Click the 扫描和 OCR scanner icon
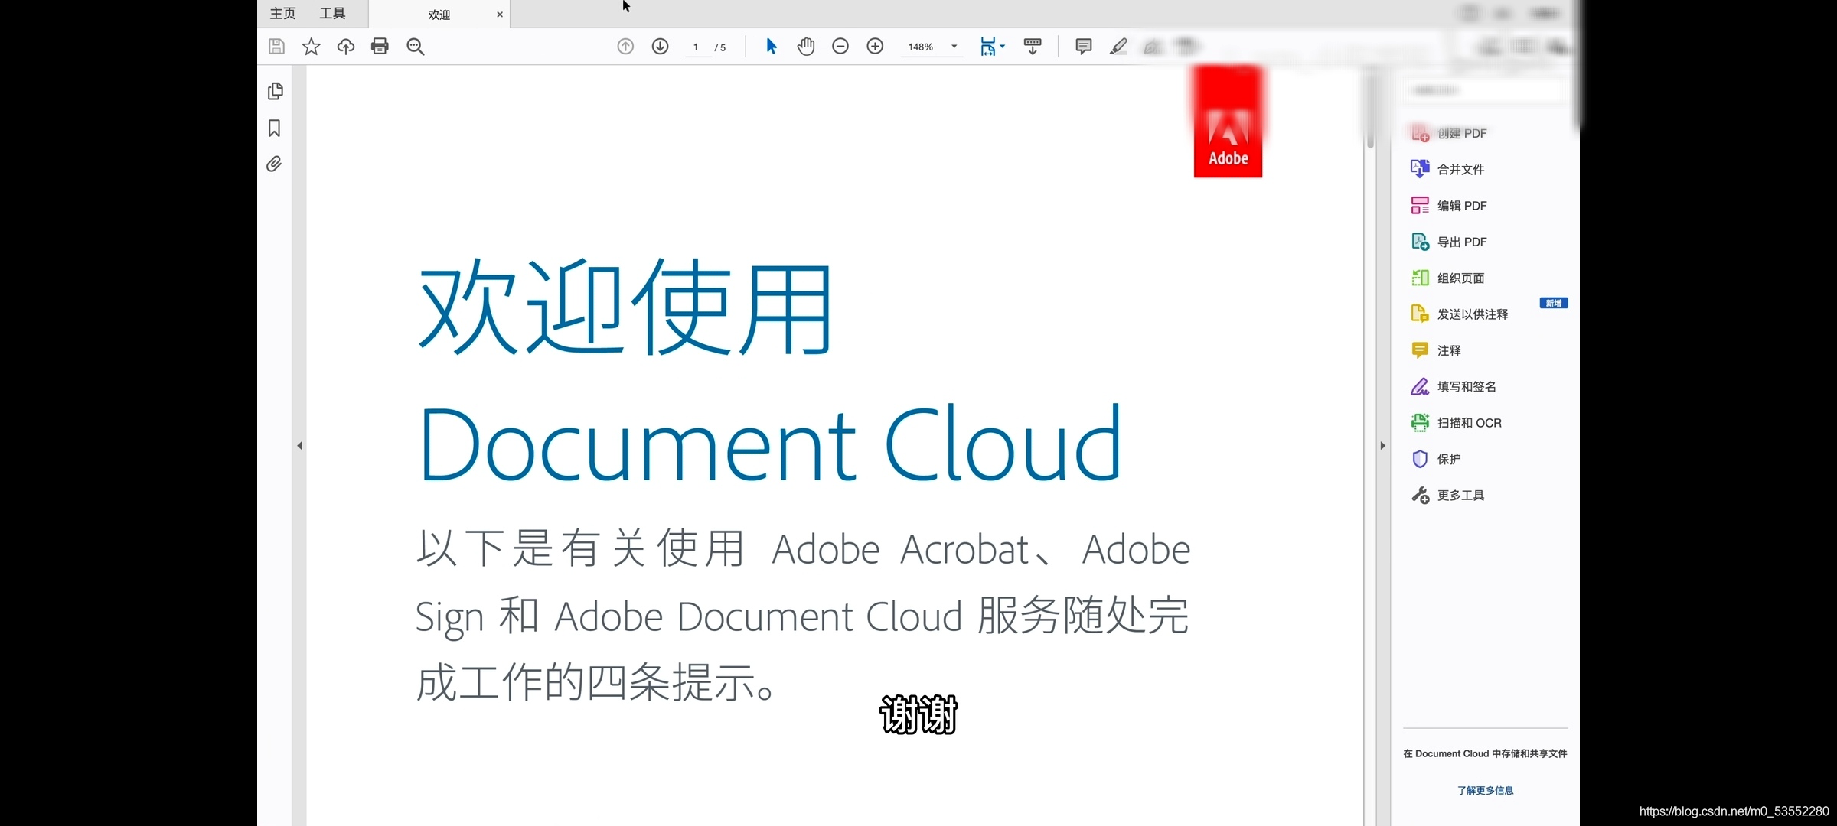Viewport: 1837px width, 826px height. click(x=1420, y=422)
